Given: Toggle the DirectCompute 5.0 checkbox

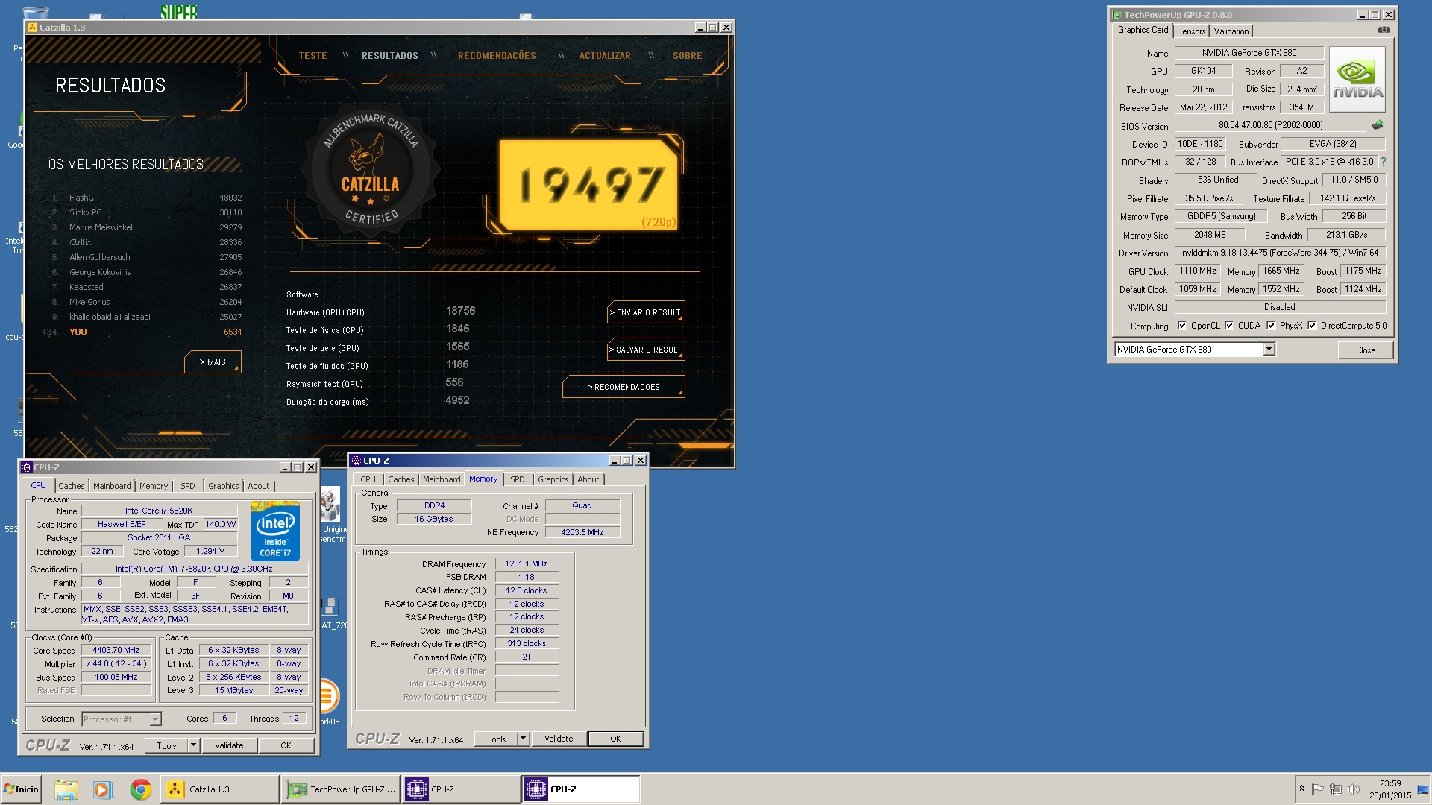Looking at the screenshot, I should 1312,325.
